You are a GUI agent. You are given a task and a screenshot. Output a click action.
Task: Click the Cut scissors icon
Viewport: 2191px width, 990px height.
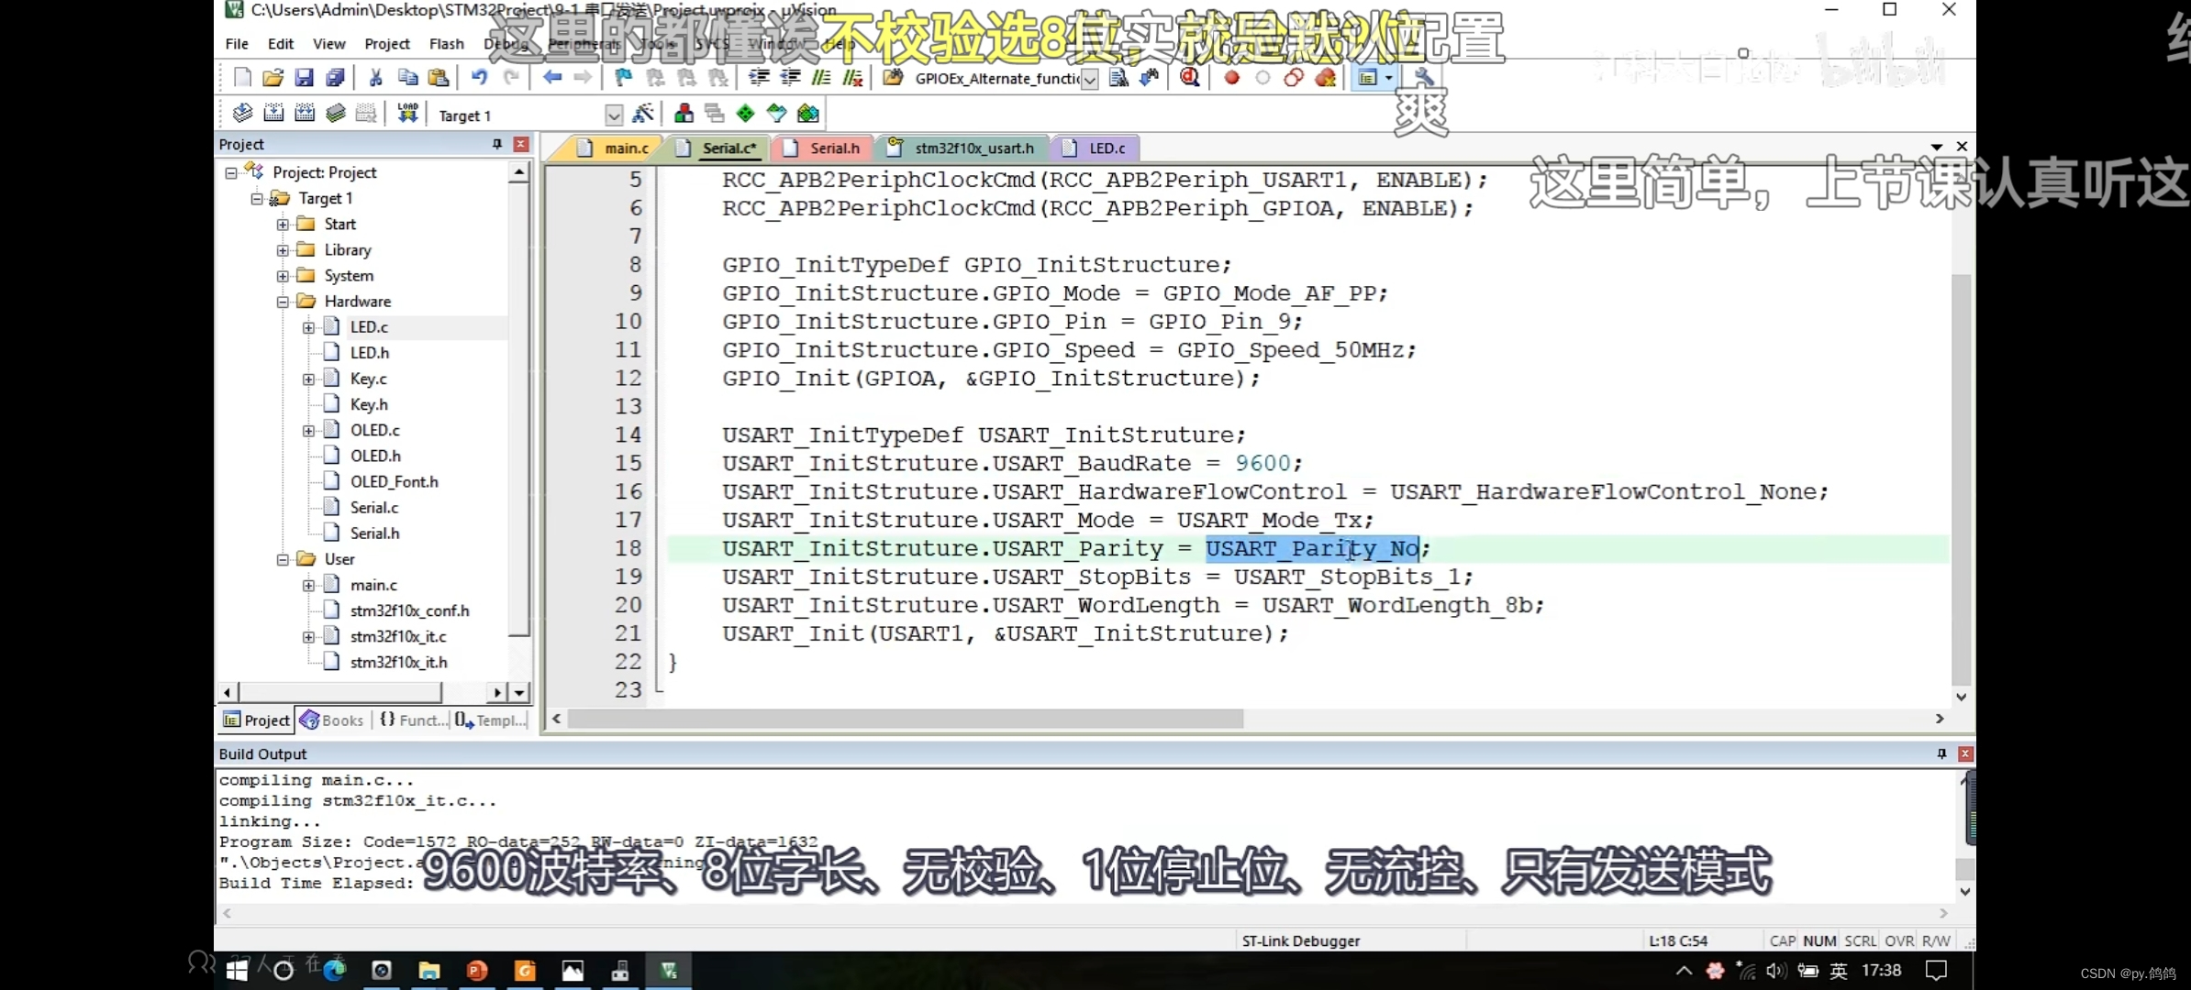(375, 78)
